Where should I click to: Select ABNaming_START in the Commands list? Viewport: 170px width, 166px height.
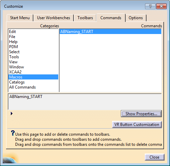click(110, 32)
